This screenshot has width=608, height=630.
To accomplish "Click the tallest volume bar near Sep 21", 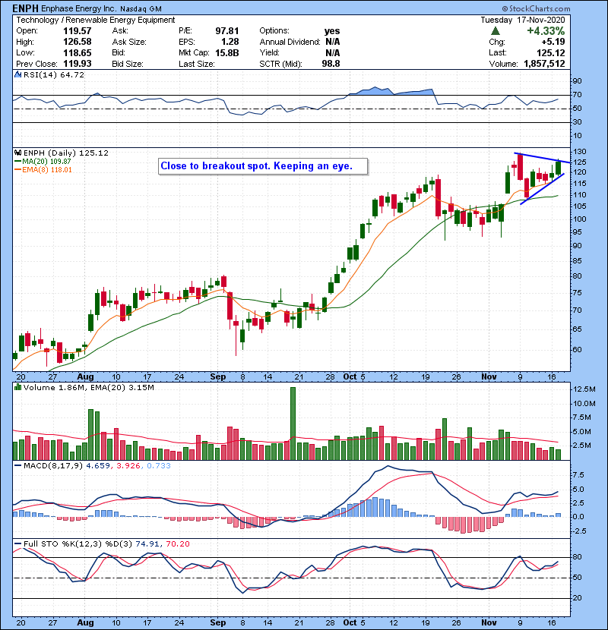I will [x=293, y=424].
